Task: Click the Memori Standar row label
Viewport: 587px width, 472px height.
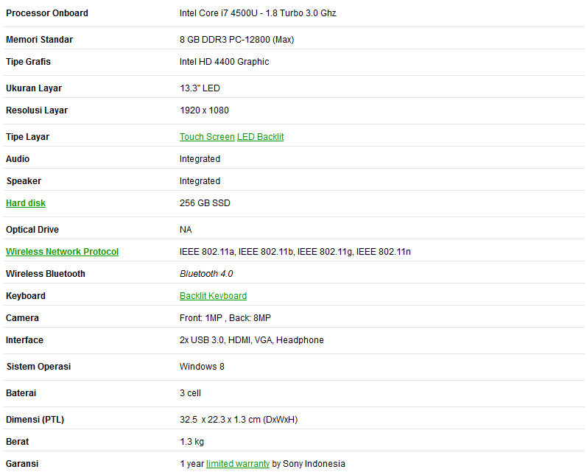Action: pyautogui.click(x=39, y=40)
